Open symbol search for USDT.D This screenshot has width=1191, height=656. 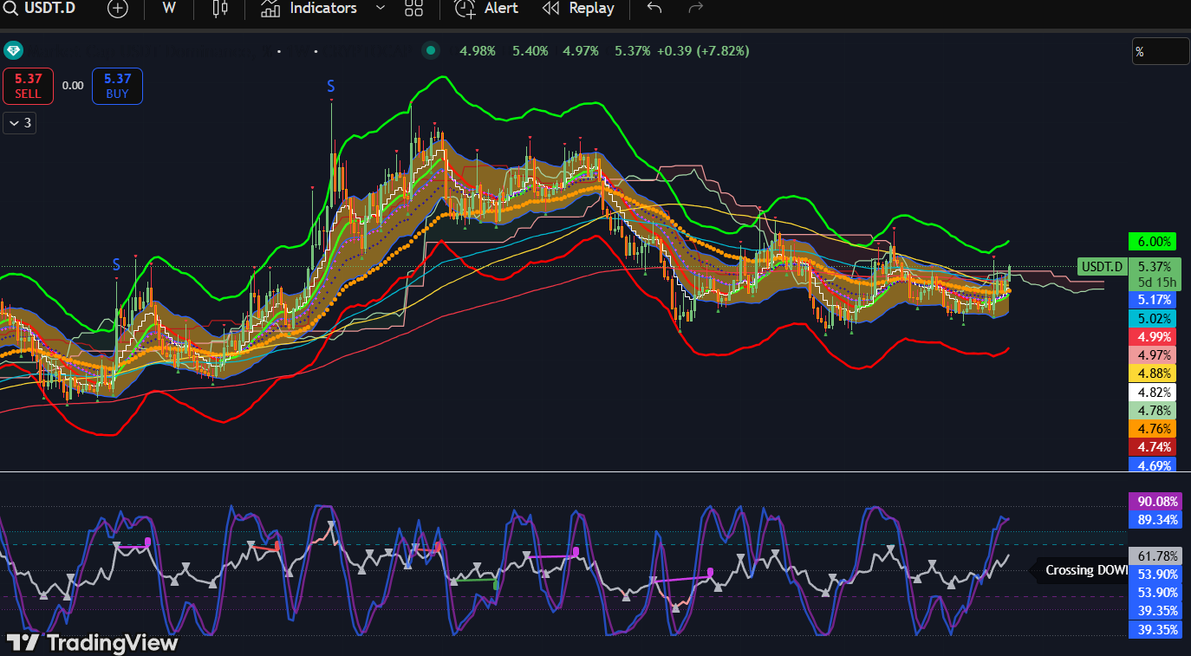point(11,8)
